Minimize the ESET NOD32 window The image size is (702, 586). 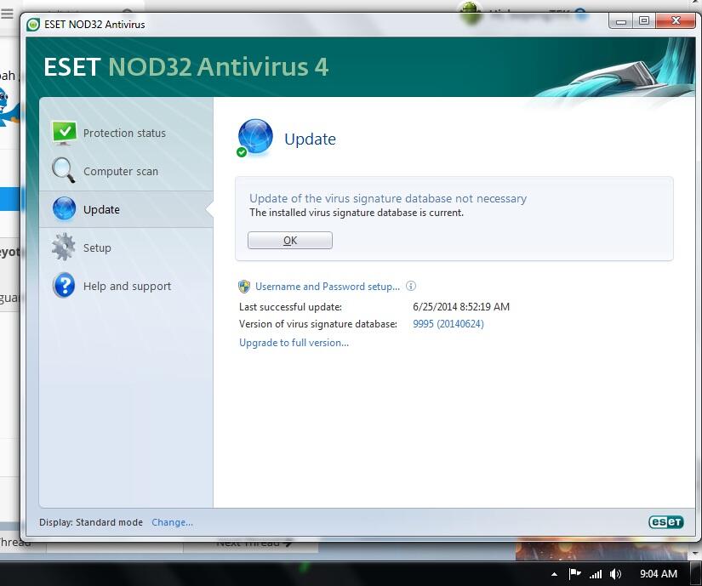coord(620,21)
